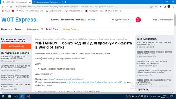Open Новости и акции World of Tanks article
The width and height of the screenshot is (176, 99).
click(154, 43)
